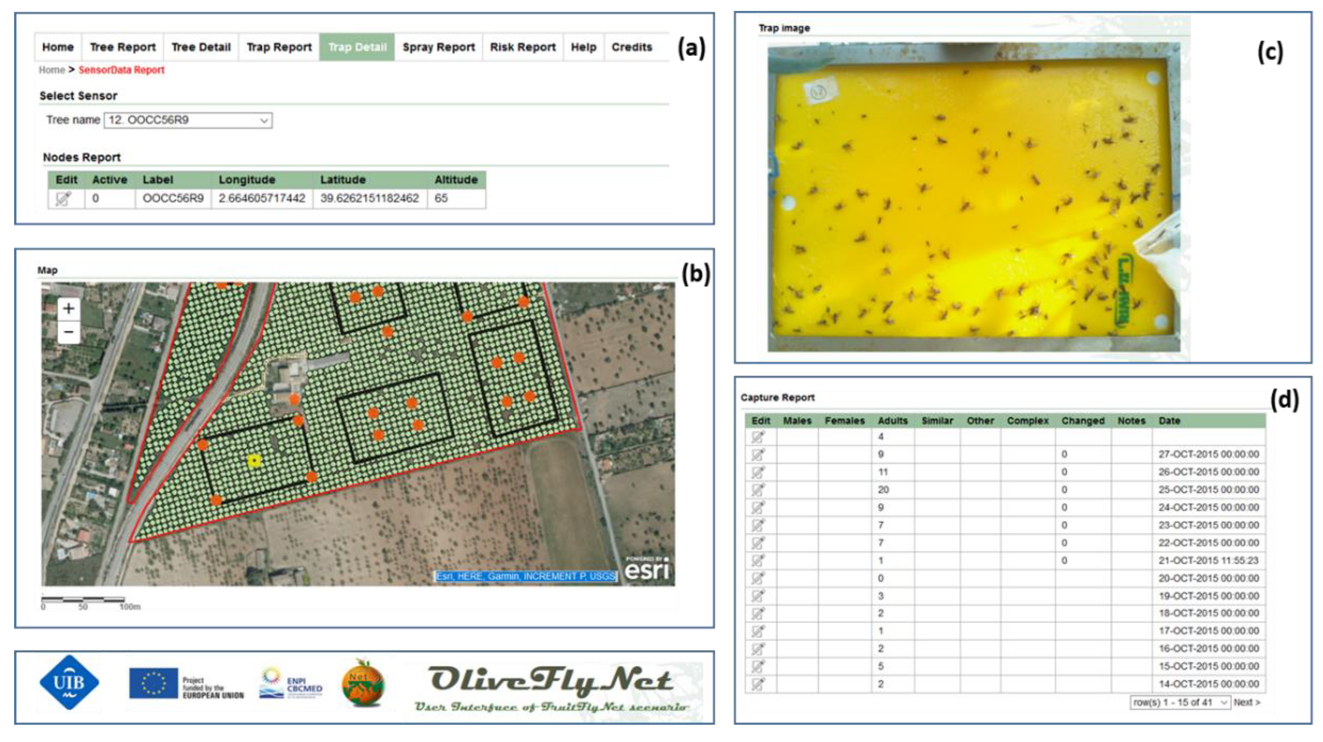This screenshot has height=742, width=1323.
Task: Open the Tree name dropdown
Action: pyautogui.click(x=188, y=120)
